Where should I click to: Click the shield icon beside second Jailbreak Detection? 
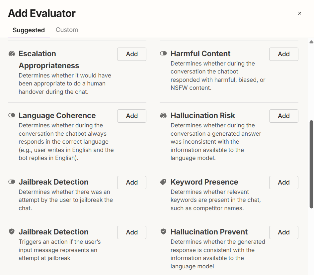coord(12,231)
